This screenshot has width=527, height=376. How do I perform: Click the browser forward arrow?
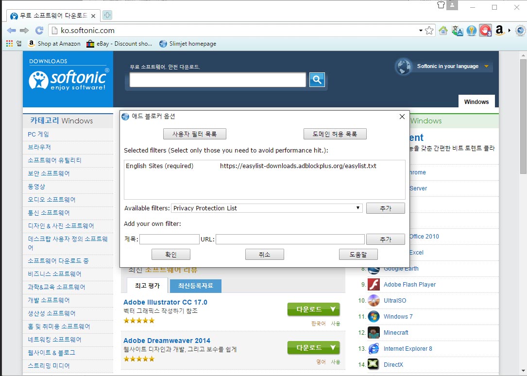point(24,31)
